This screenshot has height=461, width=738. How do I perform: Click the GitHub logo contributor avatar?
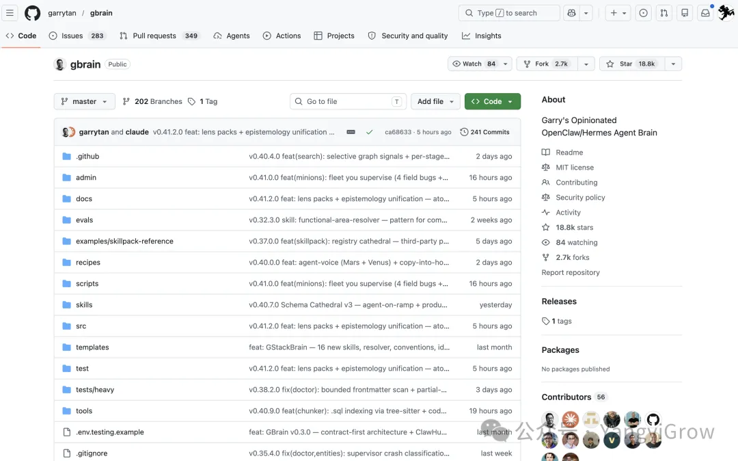tap(653, 419)
